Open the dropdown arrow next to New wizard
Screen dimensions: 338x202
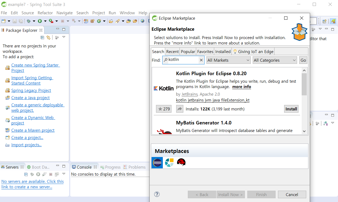(x=9, y=21)
